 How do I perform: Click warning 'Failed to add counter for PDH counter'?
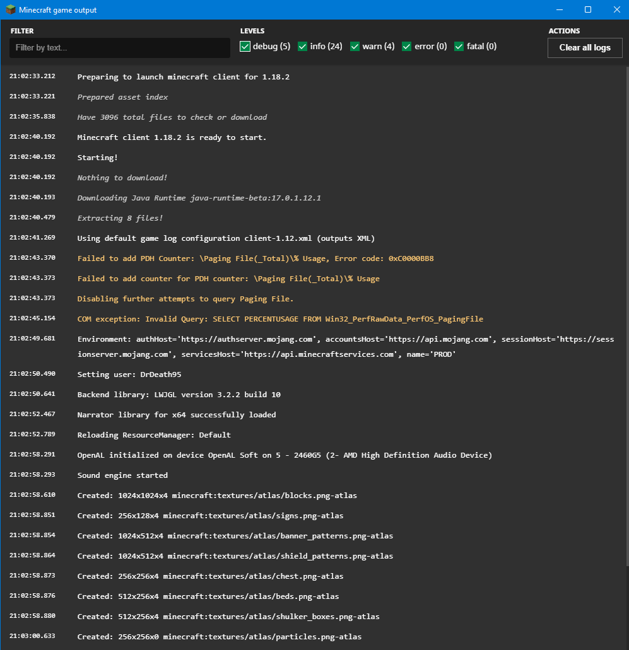pos(228,279)
